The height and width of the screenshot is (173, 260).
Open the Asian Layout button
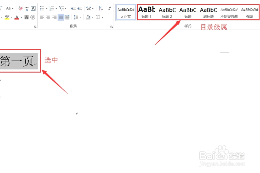tap(90, 8)
